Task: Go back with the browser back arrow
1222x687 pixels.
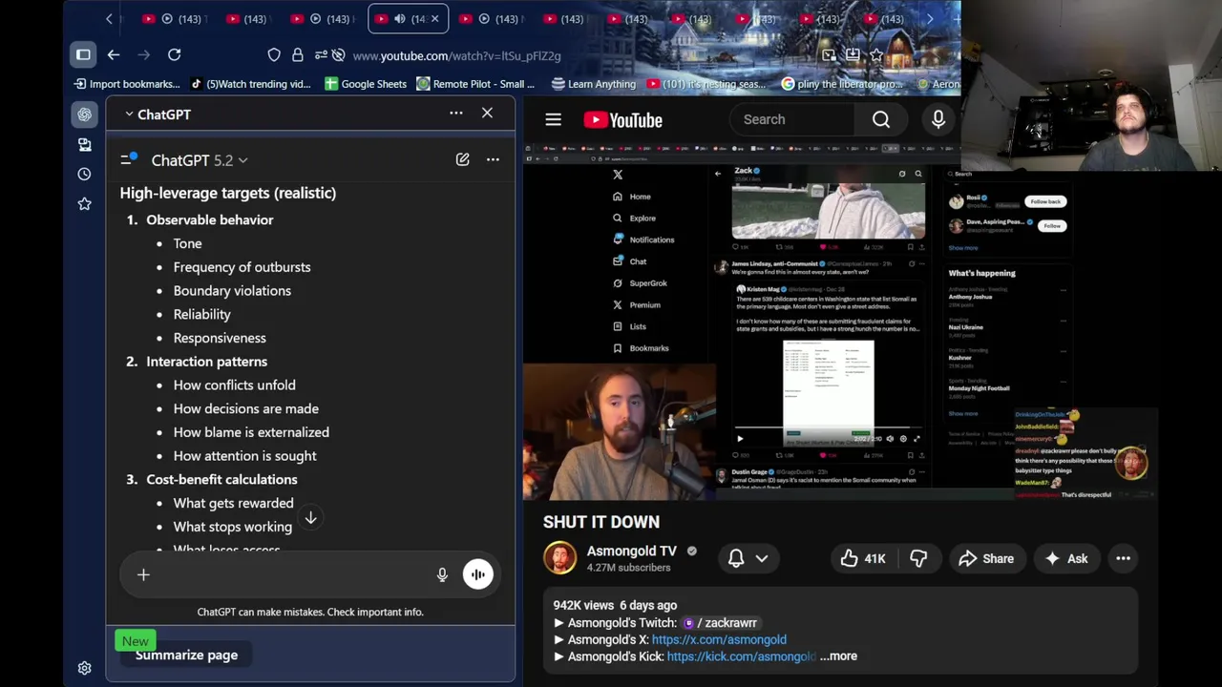Action: [113, 55]
